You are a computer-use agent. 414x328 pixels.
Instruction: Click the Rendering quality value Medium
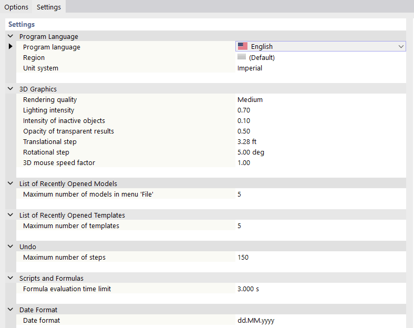click(x=250, y=99)
